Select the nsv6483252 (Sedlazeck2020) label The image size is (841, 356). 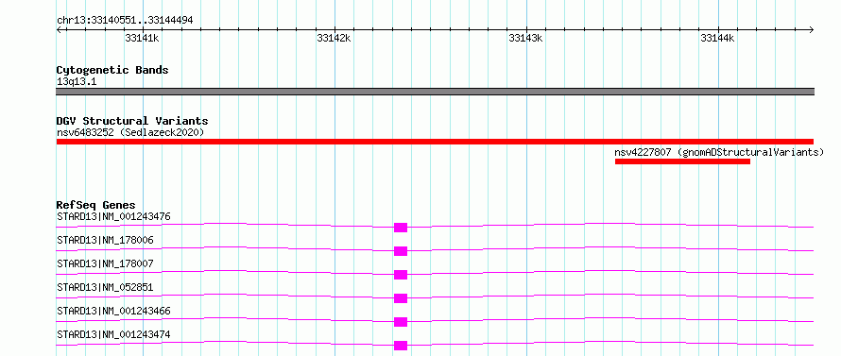coord(130,132)
